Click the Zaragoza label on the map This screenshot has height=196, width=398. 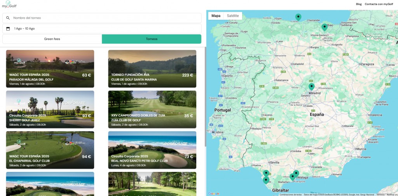368,64
